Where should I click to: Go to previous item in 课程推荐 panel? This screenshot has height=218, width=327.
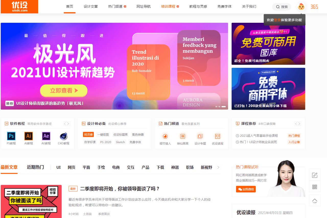[296, 124]
